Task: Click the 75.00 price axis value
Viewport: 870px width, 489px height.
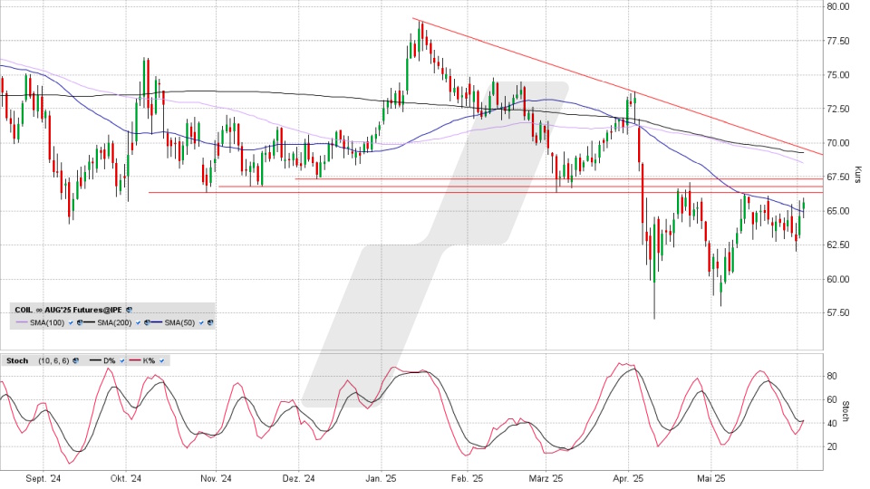Action: coord(837,75)
